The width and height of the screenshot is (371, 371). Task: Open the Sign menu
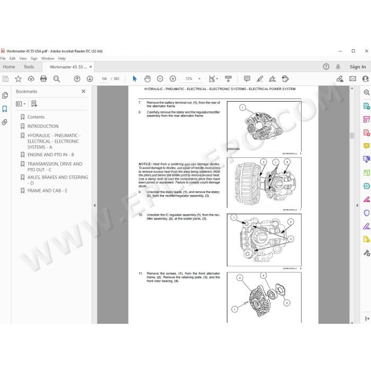pyautogui.click(x=34, y=58)
